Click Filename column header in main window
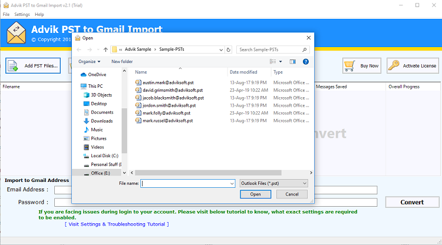Image resolution: width=442 pixels, height=245 pixels. 11,87
